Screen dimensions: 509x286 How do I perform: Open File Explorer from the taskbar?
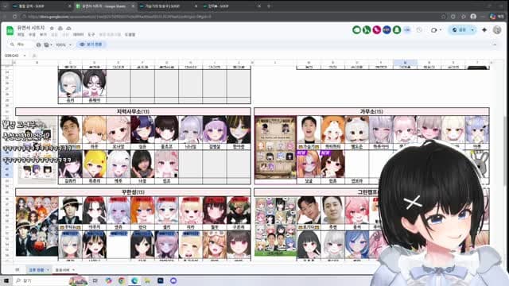point(147,280)
